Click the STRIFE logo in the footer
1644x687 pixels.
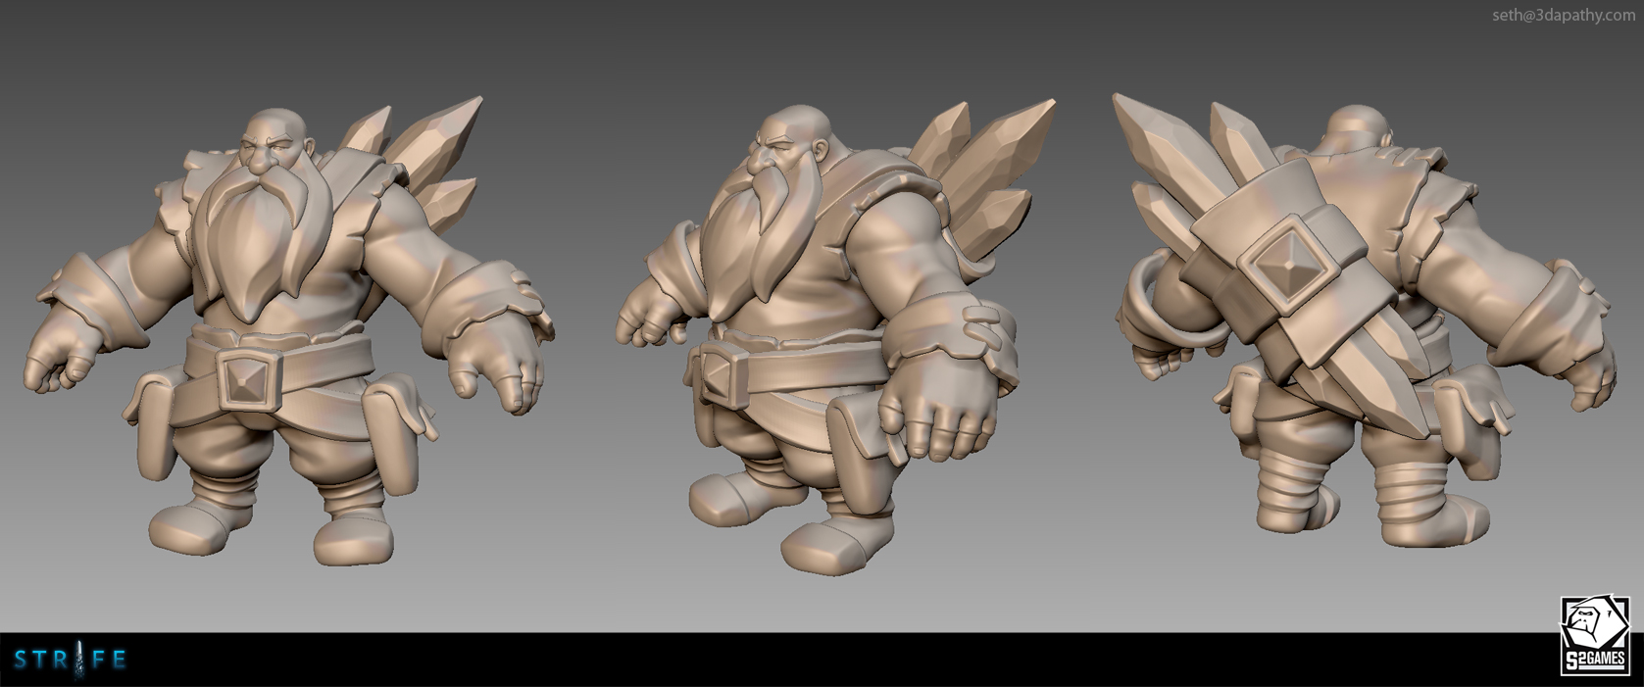[70, 660]
